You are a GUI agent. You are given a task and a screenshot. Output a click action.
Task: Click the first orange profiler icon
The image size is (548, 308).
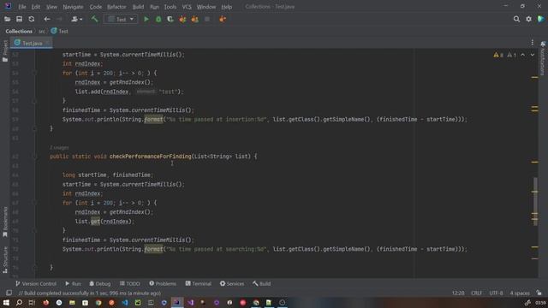point(182,19)
